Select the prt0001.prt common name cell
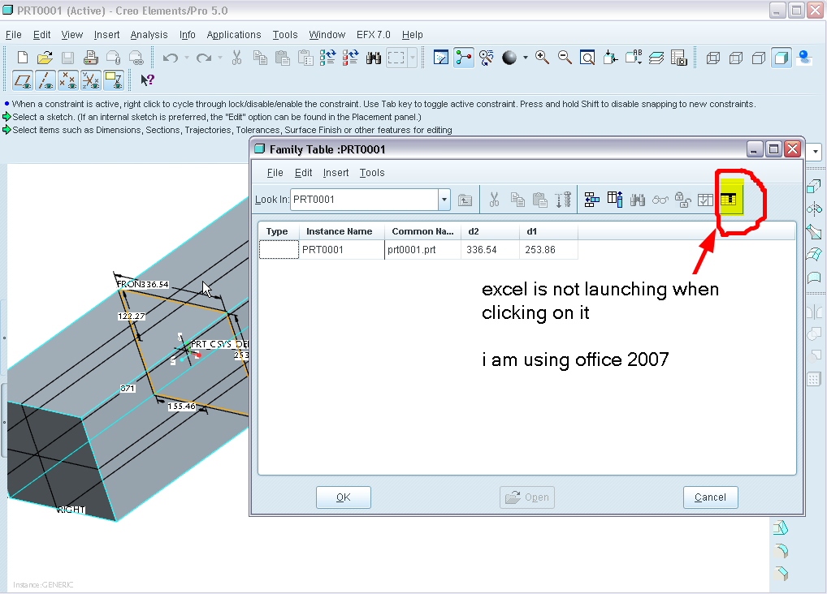 [422, 250]
